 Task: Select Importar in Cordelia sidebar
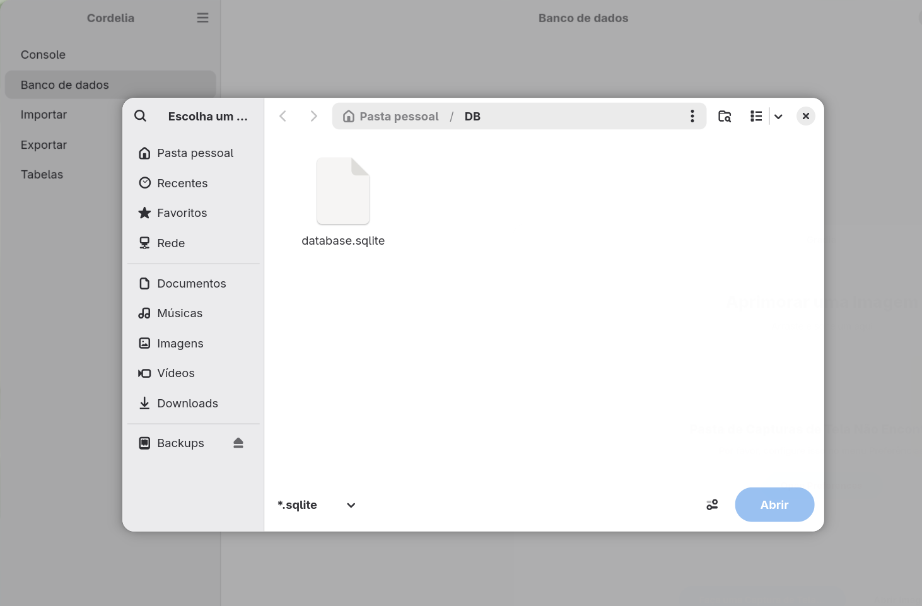point(110,115)
